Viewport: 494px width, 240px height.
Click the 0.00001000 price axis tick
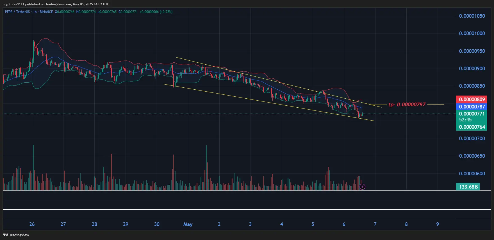pos(472,33)
